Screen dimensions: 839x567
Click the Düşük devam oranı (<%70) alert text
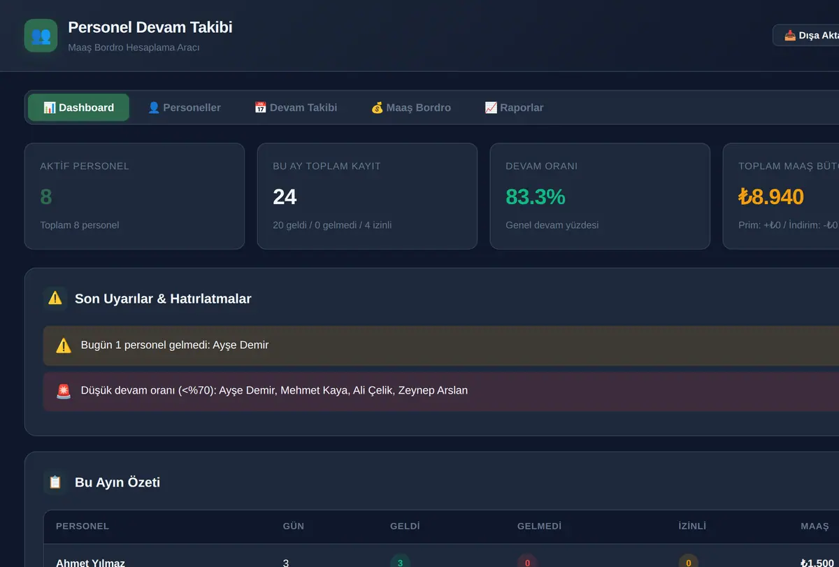point(274,391)
